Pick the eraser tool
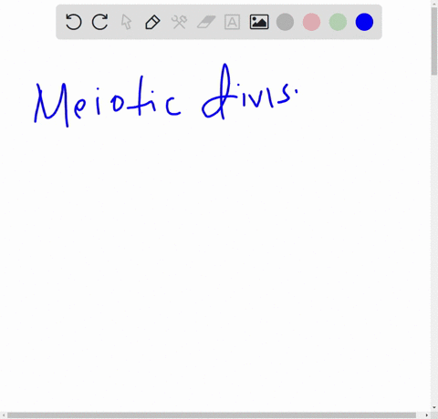This screenshot has height=419, width=438. pyautogui.click(x=206, y=22)
